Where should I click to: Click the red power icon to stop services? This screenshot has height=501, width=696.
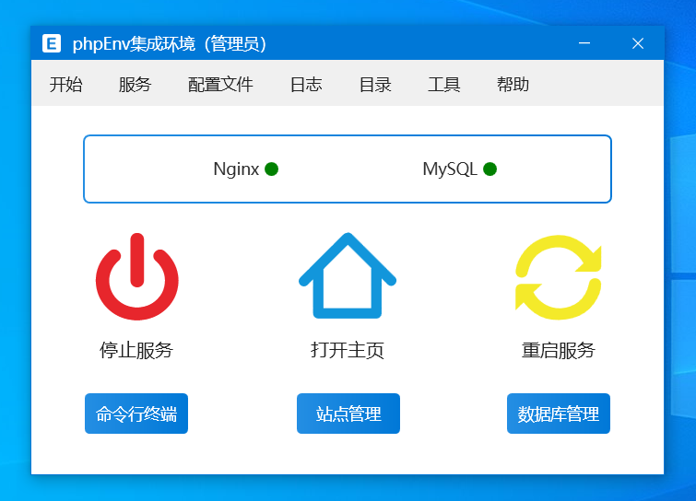(x=136, y=278)
